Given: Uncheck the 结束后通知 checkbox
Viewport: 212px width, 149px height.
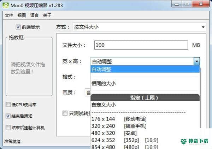Looking at the screenshot, I should (8, 116).
